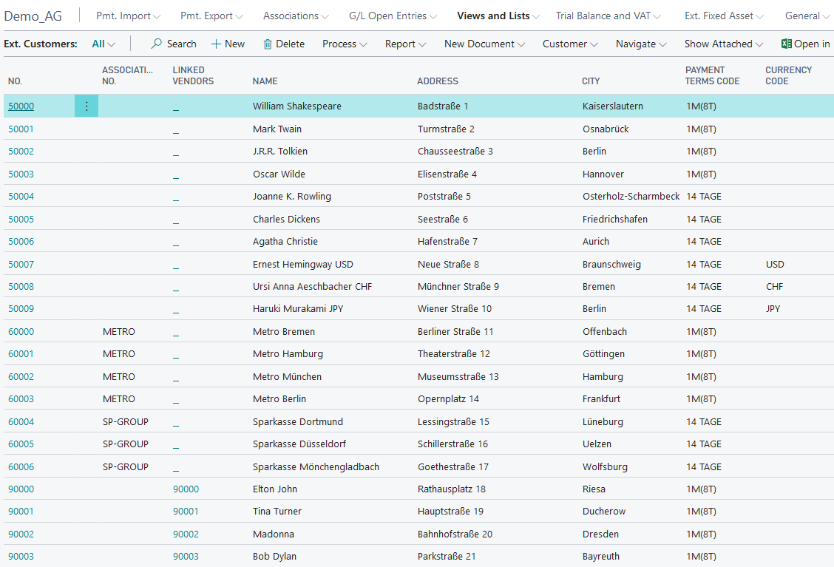The height and width of the screenshot is (567, 834).
Task: Open linked vendor 90001 link
Action: click(x=186, y=512)
